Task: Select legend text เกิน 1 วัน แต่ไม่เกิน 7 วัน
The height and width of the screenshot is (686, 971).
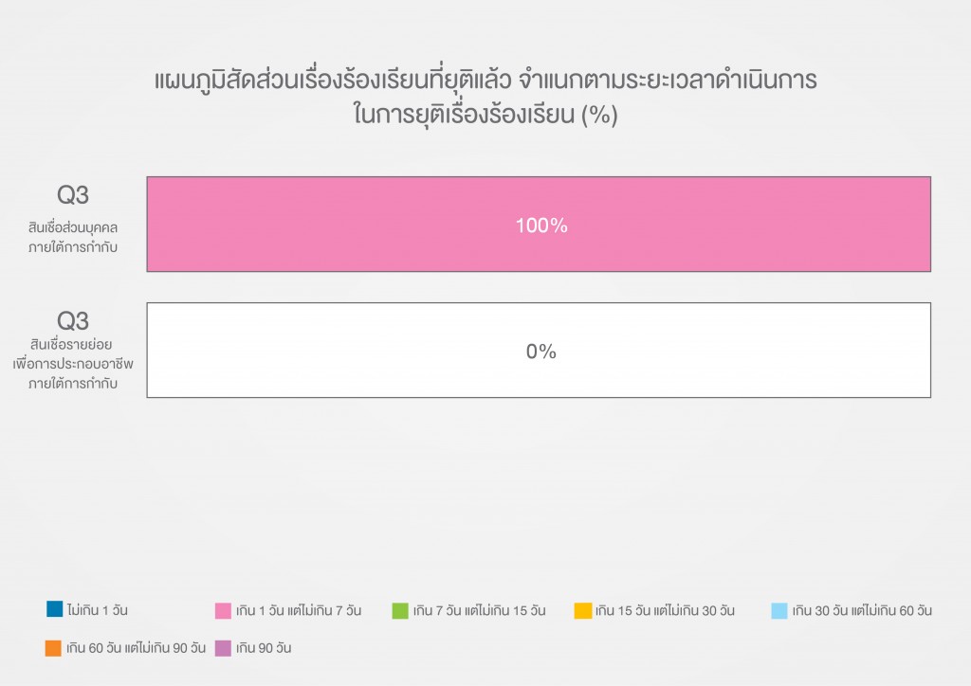Action: pyautogui.click(x=299, y=610)
